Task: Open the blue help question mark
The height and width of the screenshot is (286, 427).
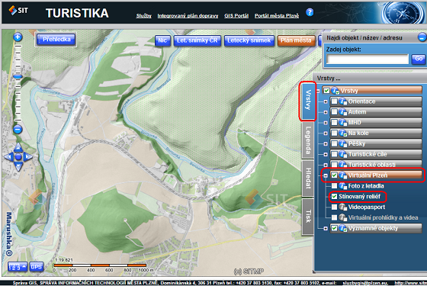Action: [310, 12]
